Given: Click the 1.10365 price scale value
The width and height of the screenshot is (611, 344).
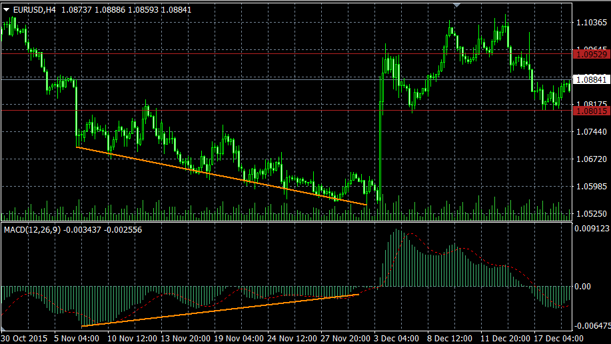Looking at the screenshot, I should 592,23.
